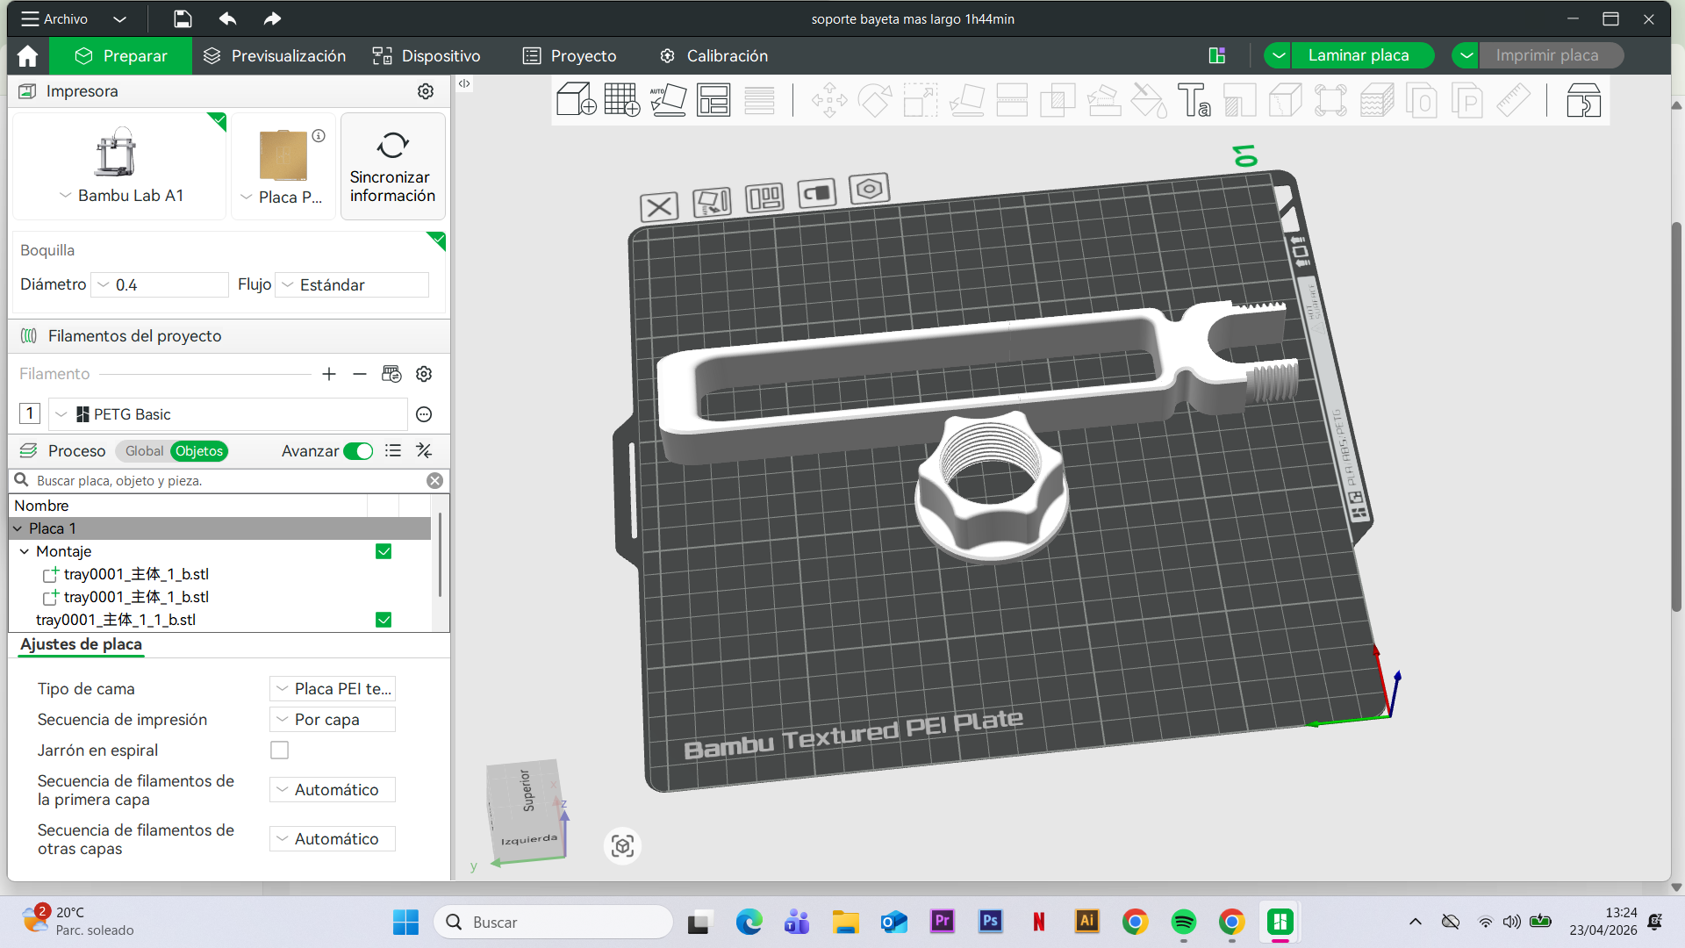The width and height of the screenshot is (1685, 948).
Task: Open the PETG Basic filament dropdown
Action: click(227, 414)
